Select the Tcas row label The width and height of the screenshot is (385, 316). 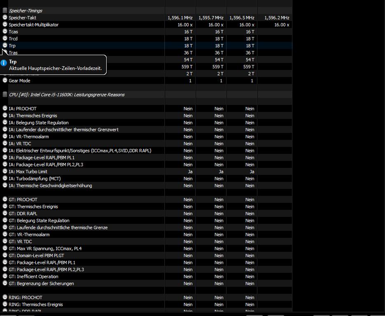pyautogui.click(x=13, y=32)
